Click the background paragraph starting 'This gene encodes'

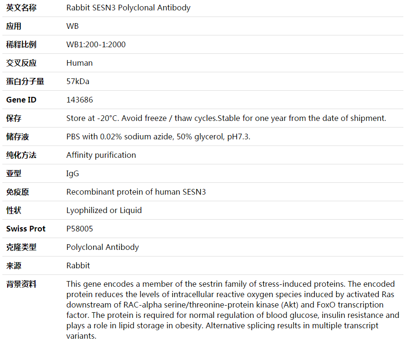233,310
